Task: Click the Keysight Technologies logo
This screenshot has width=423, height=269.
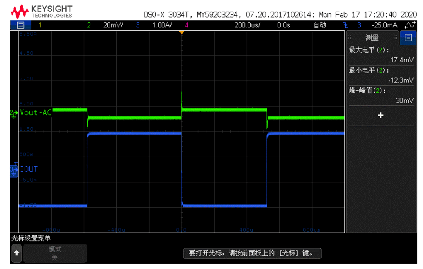Action: (x=41, y=12)
